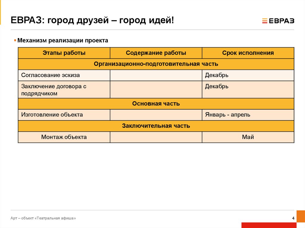Click the footer text 'Арт – объект «Театральная афиша»'
This screenshot has width=305, height=228.
(x=43, y=218)
